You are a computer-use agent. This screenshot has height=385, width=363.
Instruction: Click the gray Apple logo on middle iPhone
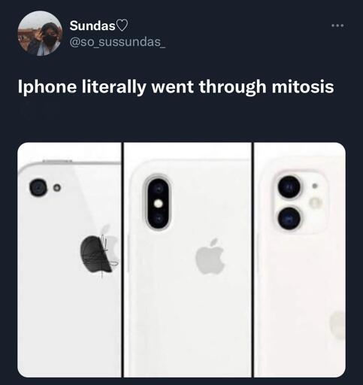pos(210,256)
